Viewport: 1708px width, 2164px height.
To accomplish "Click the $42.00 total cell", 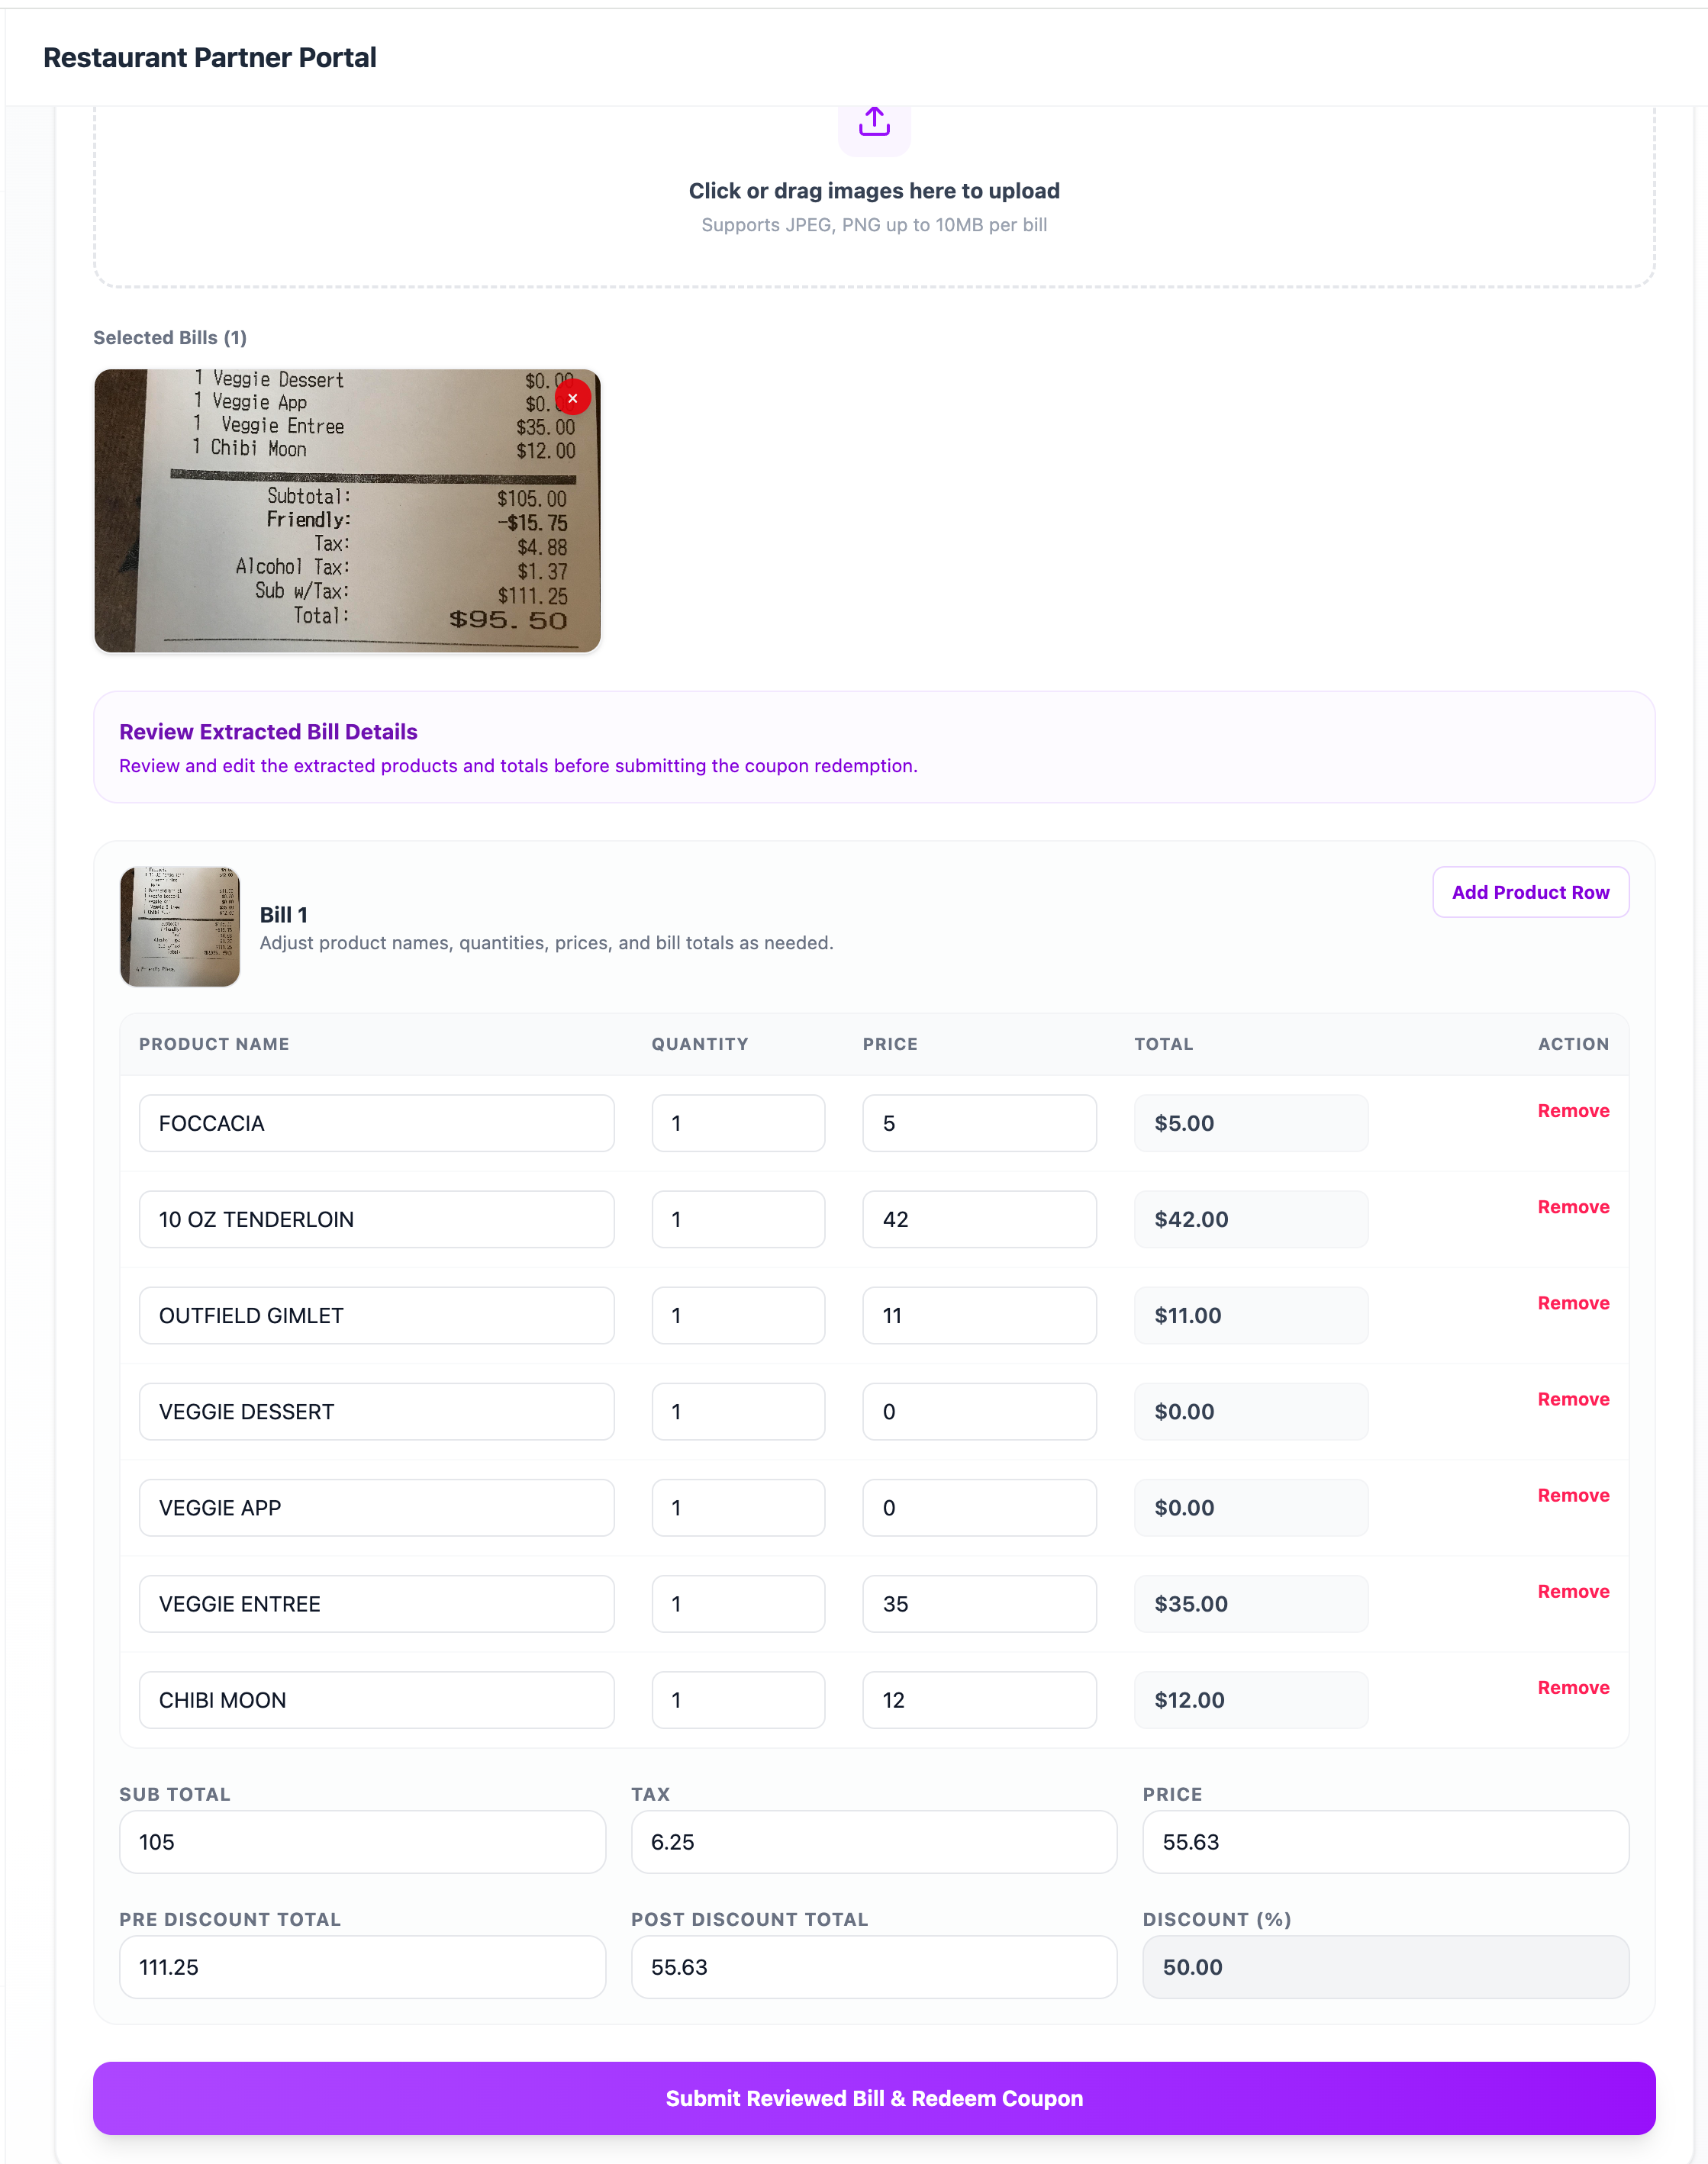I will (x=1250, y=1219).
